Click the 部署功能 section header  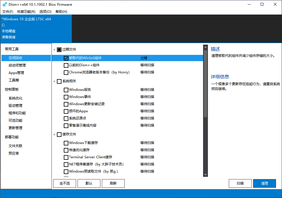pyautogui.click(x=12, y=137)
